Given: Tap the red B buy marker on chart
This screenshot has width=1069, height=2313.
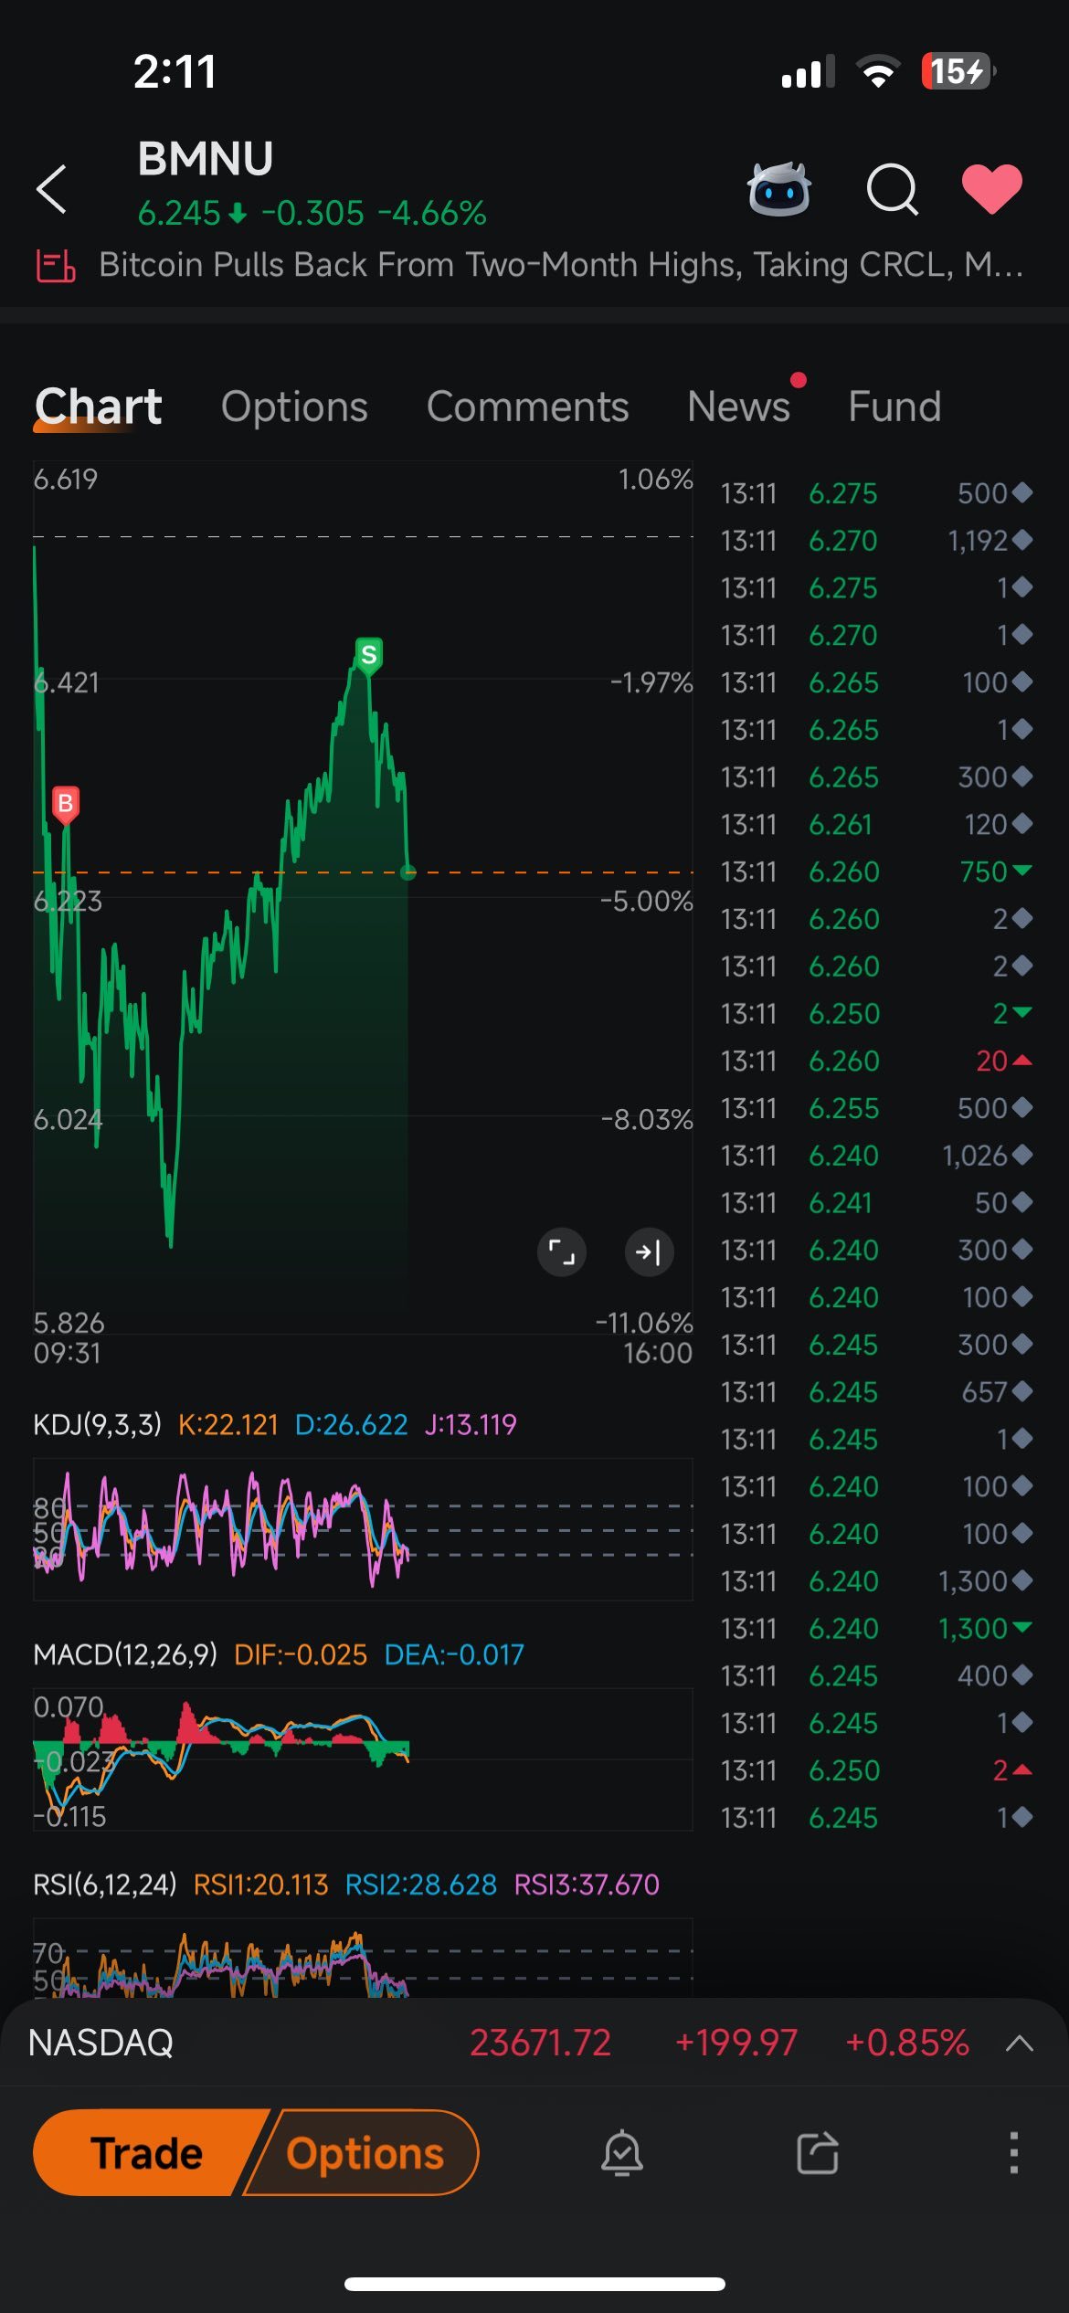Looking at the screenshot, I should pyautogui.click(x=66, y=804).
